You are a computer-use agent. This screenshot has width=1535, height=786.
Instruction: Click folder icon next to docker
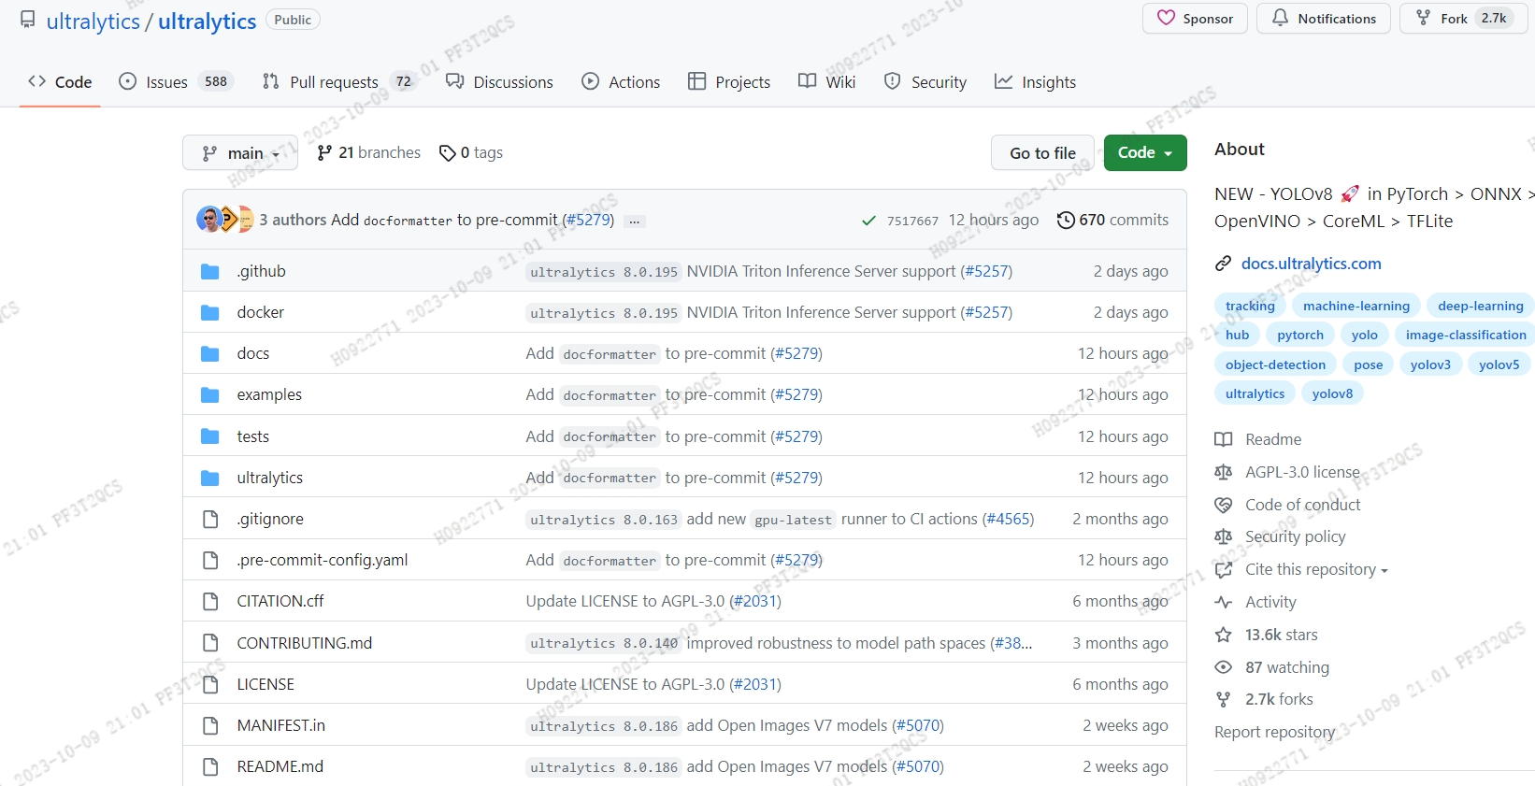[210, 312]
